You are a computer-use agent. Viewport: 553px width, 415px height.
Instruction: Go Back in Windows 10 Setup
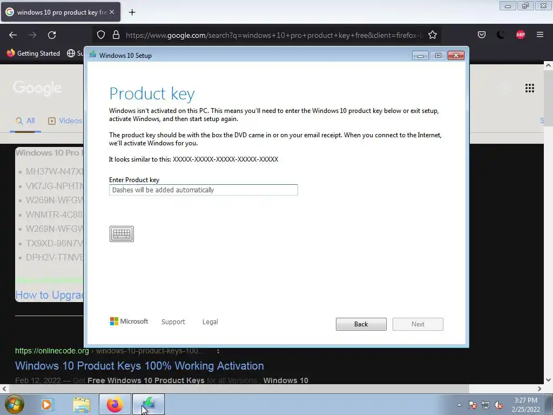point(361,324)
